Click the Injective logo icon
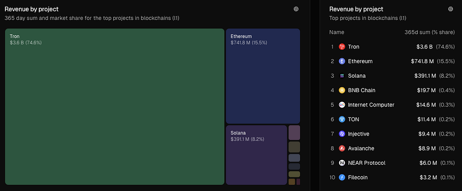 click(342, 134)
